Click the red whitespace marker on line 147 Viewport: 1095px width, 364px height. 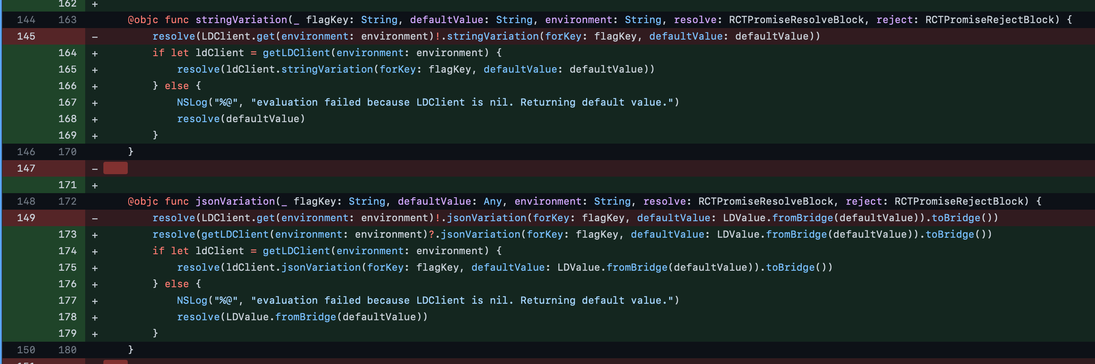pos(115,168)
